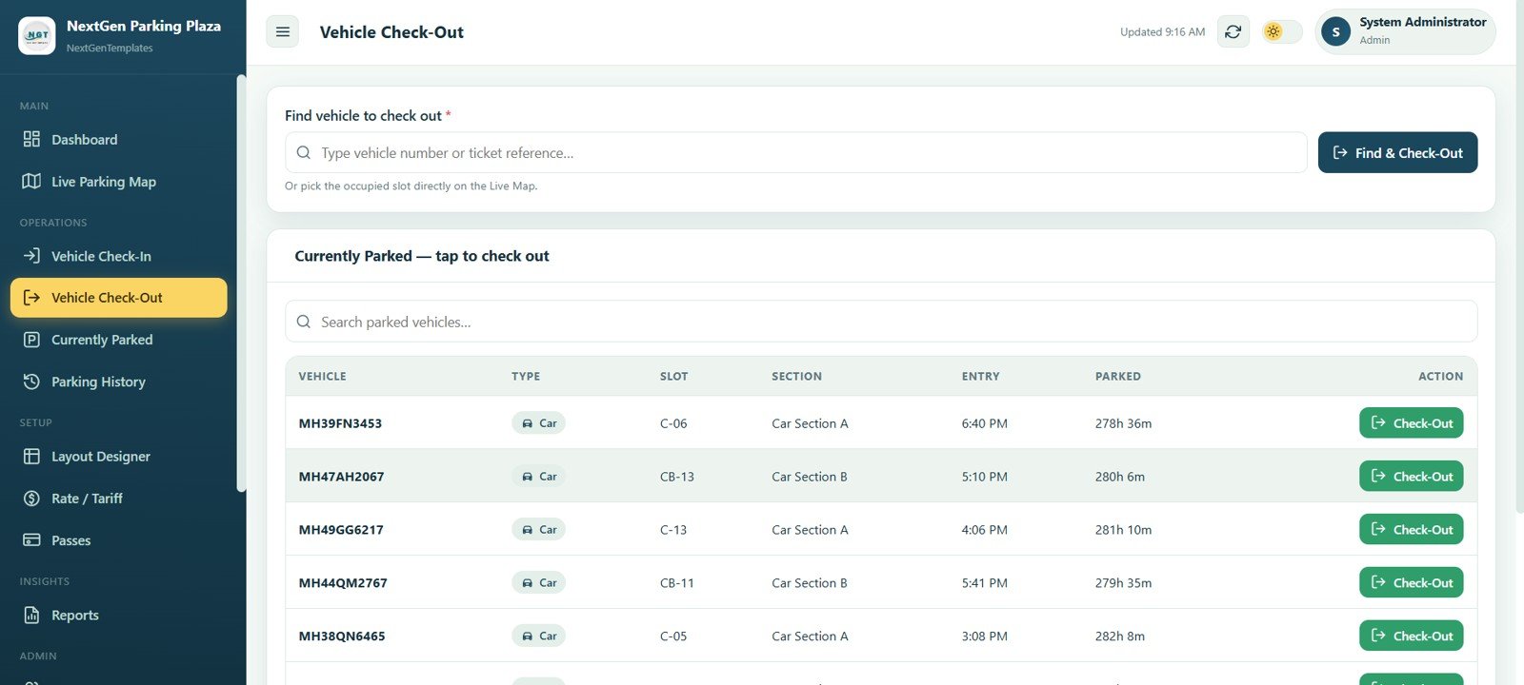Image resolution: width=1524 pixels, height=685 pixels.
Task: Open Currently Parked page
Action: pos(118,340)
